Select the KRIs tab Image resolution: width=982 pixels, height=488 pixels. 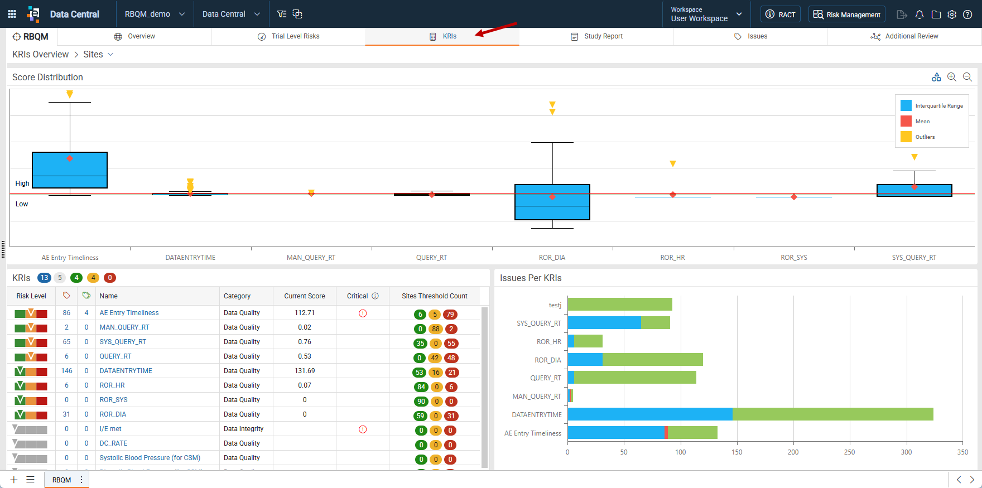coord(442,36)
